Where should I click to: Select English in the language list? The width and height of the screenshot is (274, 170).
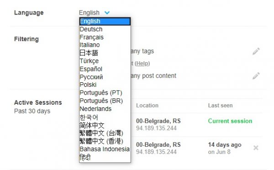(x=105, y=21)
